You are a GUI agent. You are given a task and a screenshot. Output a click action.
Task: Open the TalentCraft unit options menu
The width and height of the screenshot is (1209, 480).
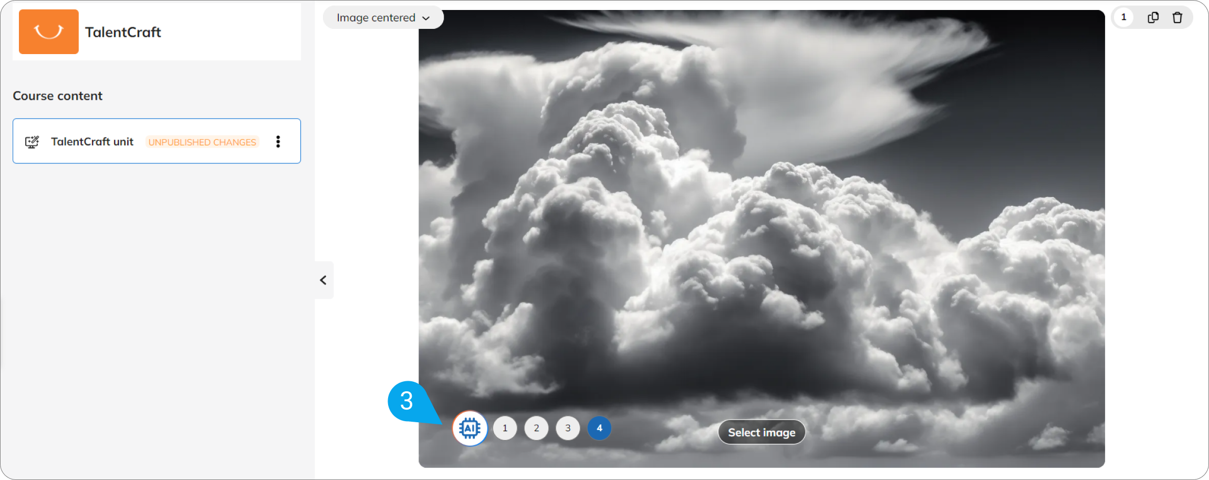click(278, 142)
